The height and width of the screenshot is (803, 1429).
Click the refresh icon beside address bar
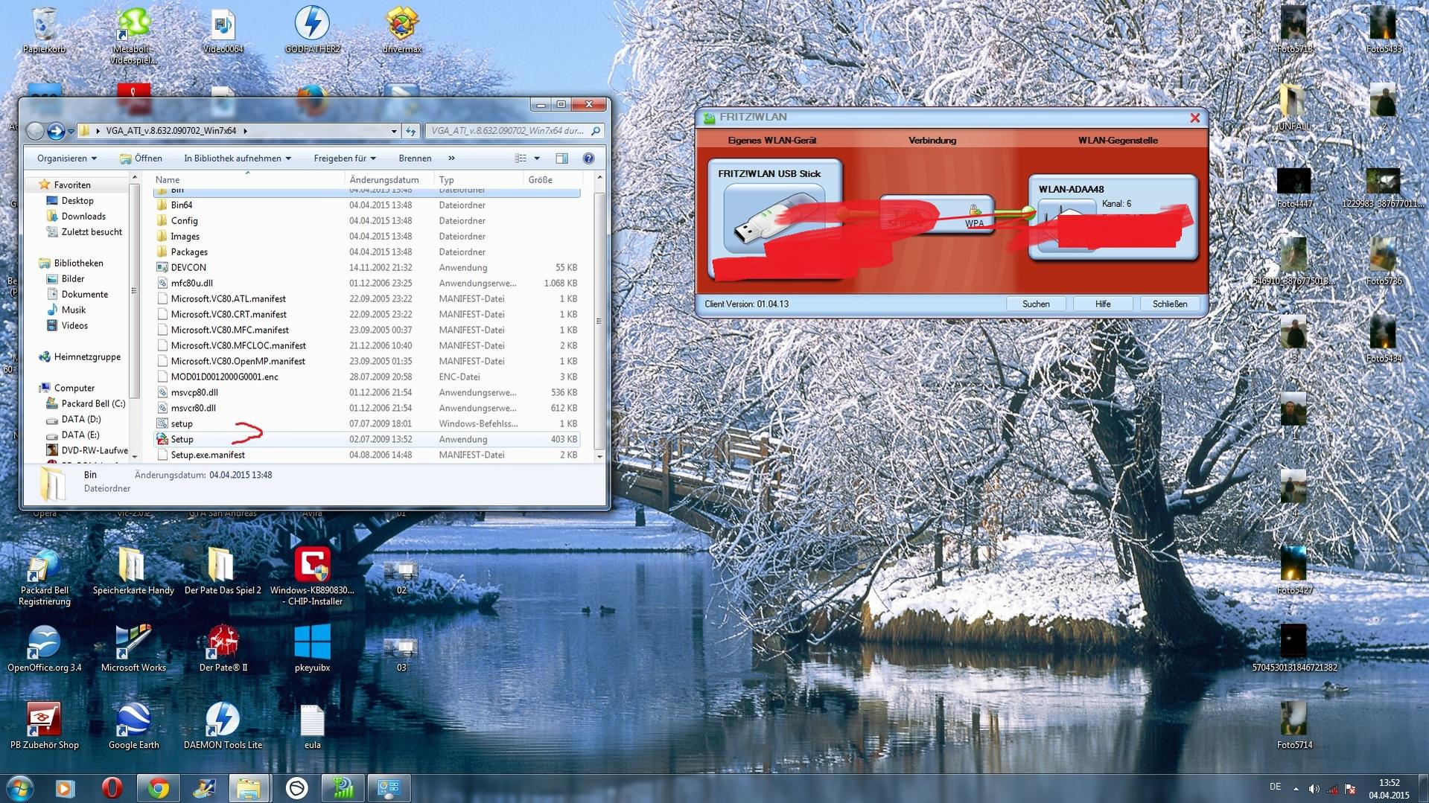click(411, 131)
